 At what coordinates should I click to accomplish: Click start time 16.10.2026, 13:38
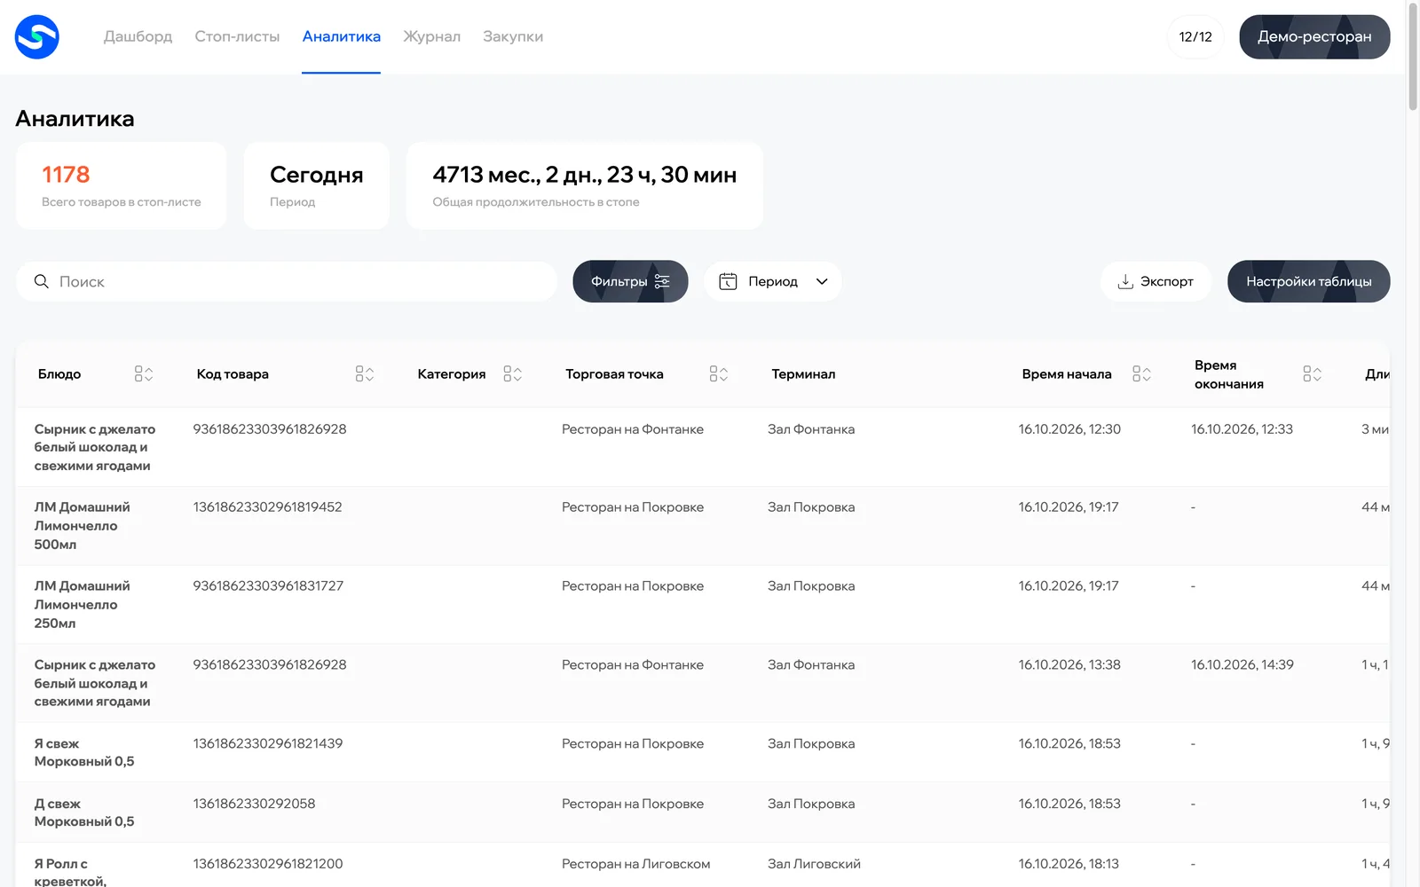[x=1069, y=664]
